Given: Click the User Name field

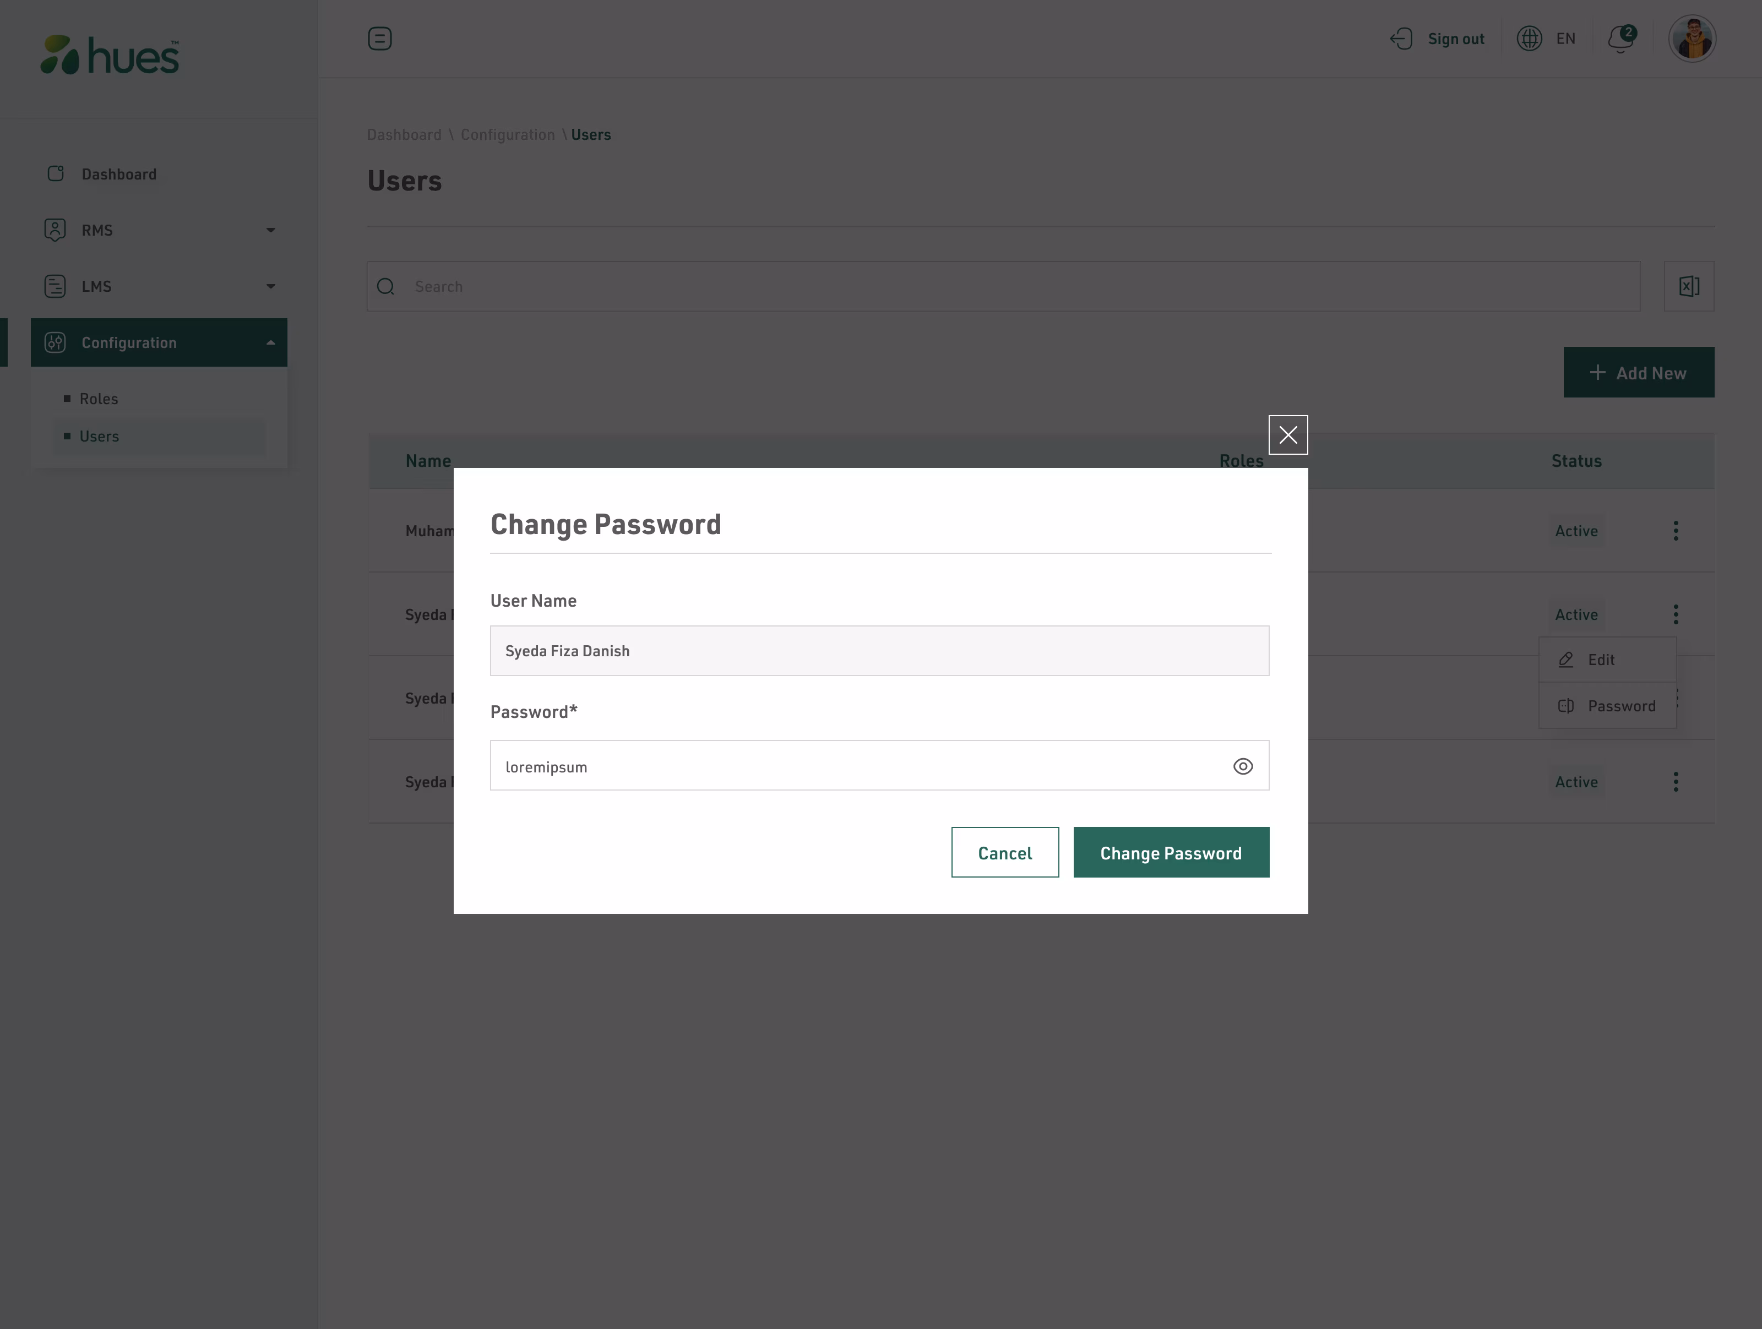Looking at the screenshot, I should coord(879,651).
